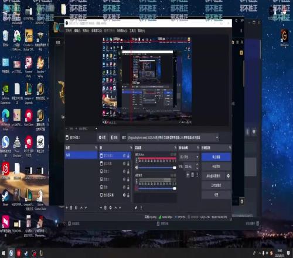Move selected source down with arrow icon

(120, 208)
